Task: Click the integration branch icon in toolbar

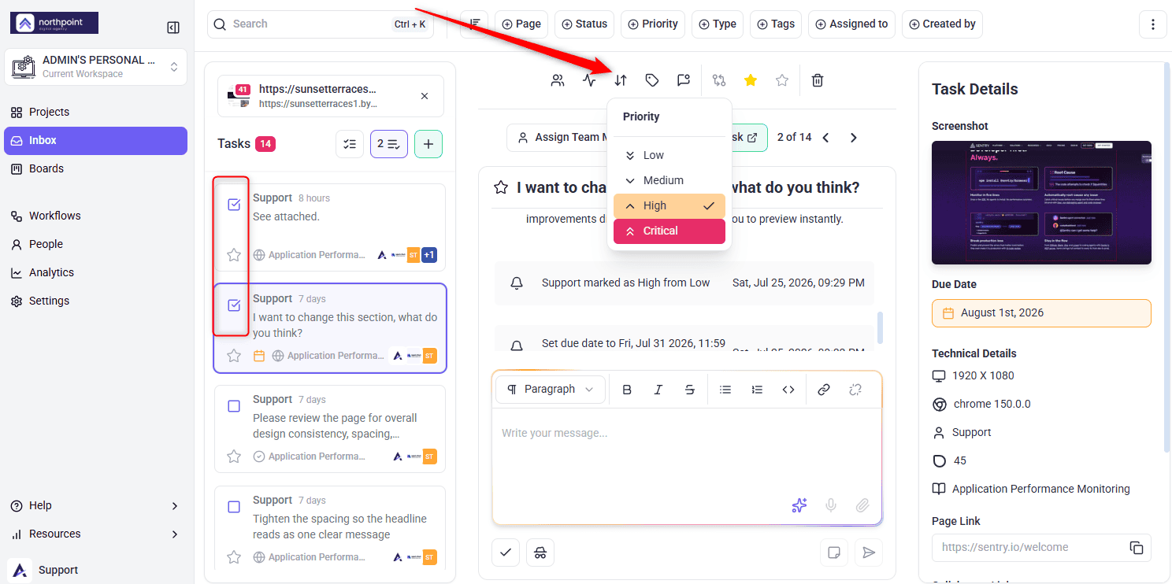Action: (x=718, y=79)
